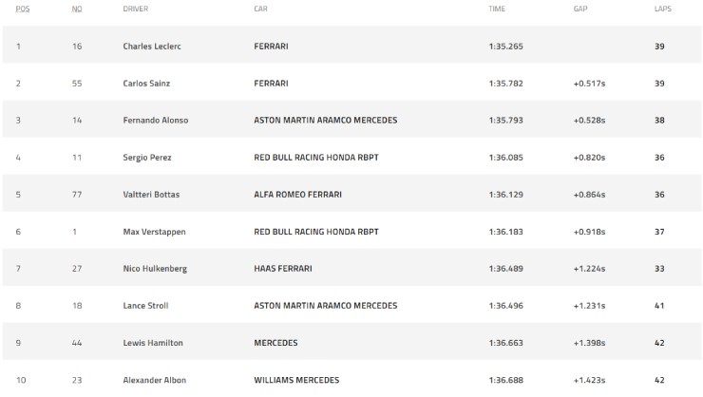Click the TIME column header
The height and width of the screenshot is (397, 703).
coord(497,9)
